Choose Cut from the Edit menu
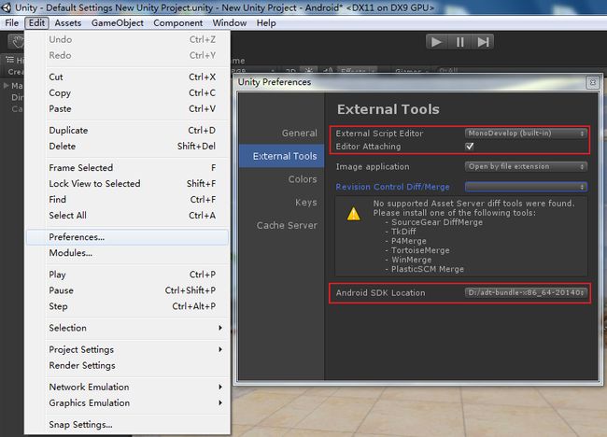607x437 pixels. click(127, 77)
